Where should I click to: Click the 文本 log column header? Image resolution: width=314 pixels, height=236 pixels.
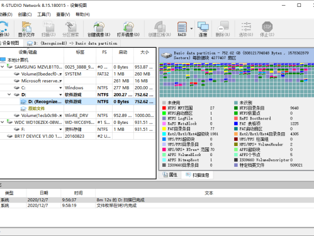(x=209, y=193)
